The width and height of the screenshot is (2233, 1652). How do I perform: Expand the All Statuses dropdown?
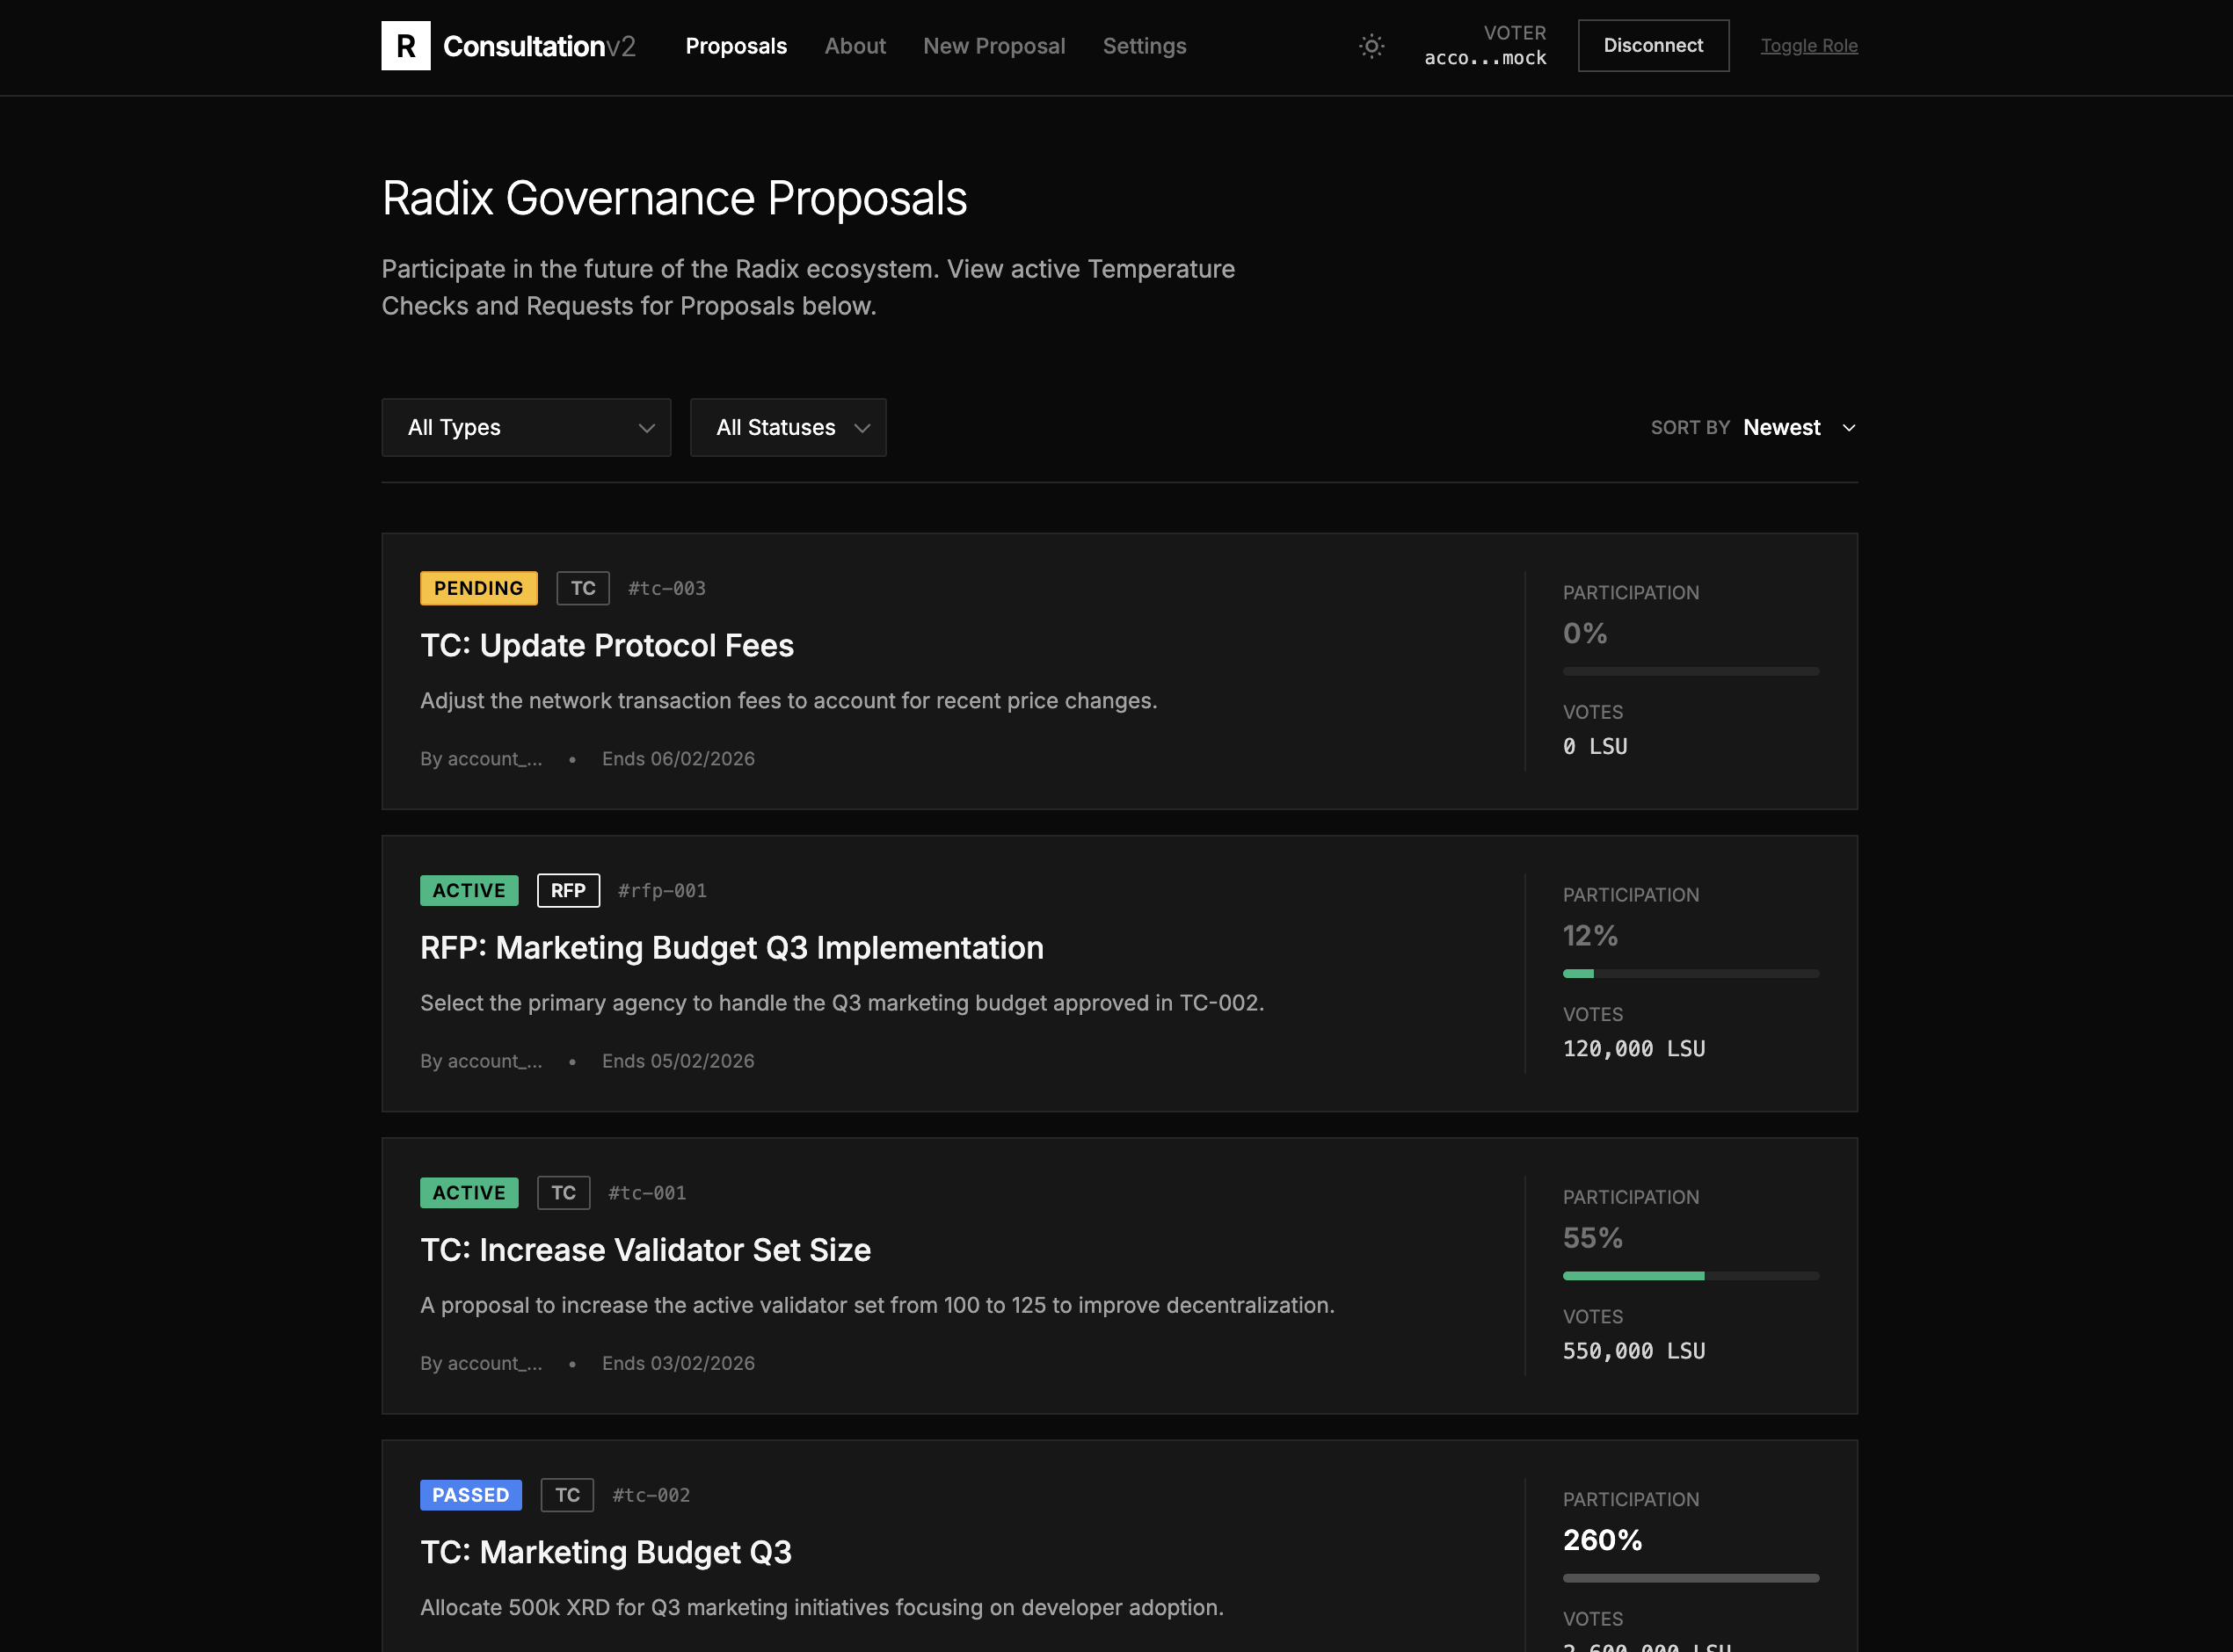pos(788,428)
